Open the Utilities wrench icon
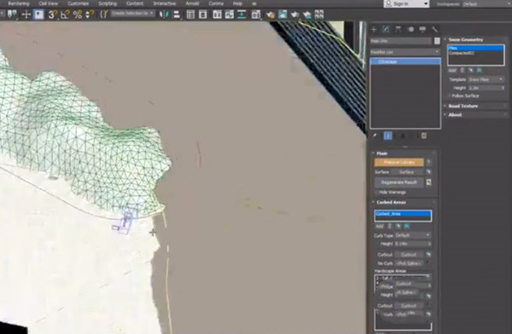 (x=434, y=29)
